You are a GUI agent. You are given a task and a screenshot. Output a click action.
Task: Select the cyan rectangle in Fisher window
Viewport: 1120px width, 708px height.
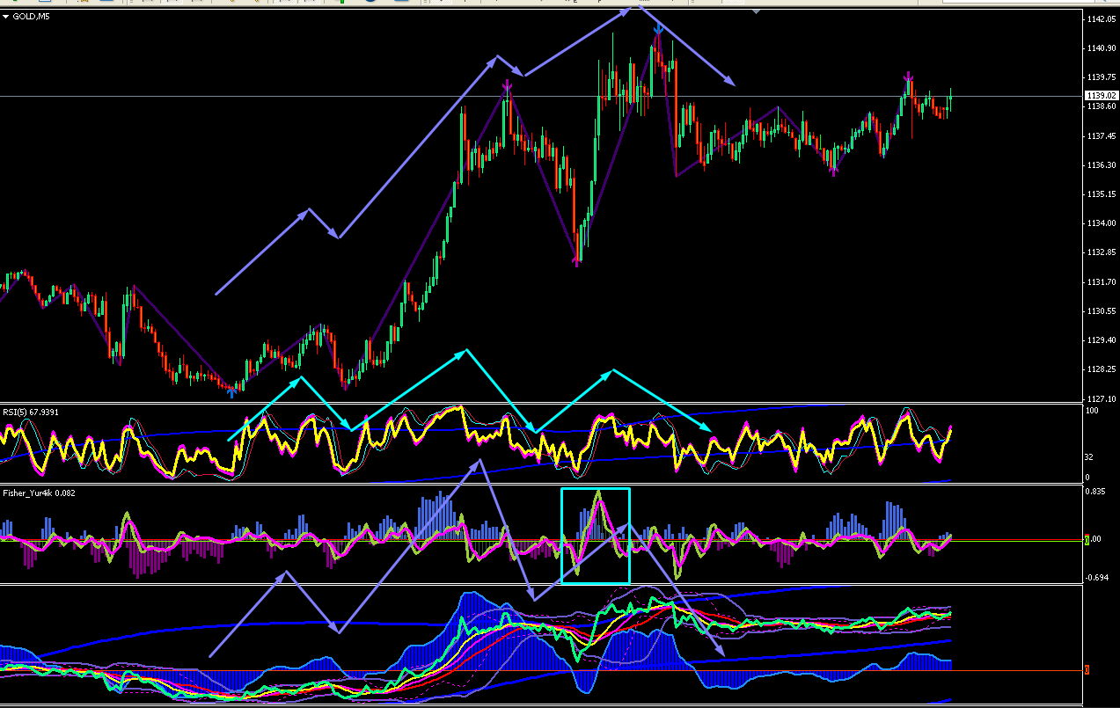(596, 536)
